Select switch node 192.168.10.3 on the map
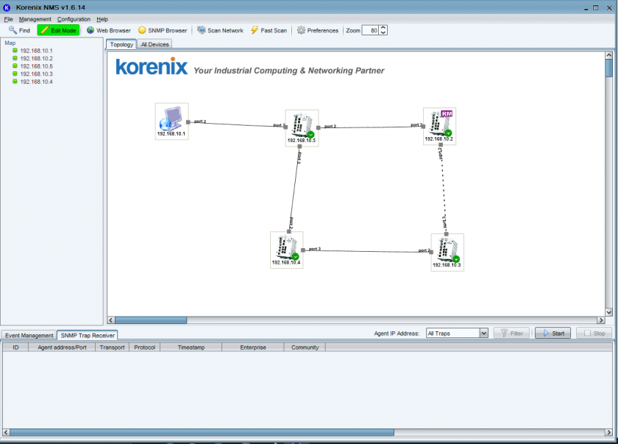Viewport: 618px width, 444px height. (x=447, y=253)
